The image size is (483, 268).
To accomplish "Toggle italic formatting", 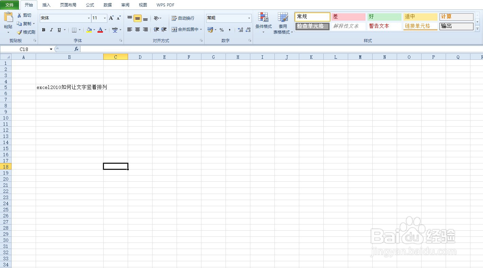I will tap(51, 30).
